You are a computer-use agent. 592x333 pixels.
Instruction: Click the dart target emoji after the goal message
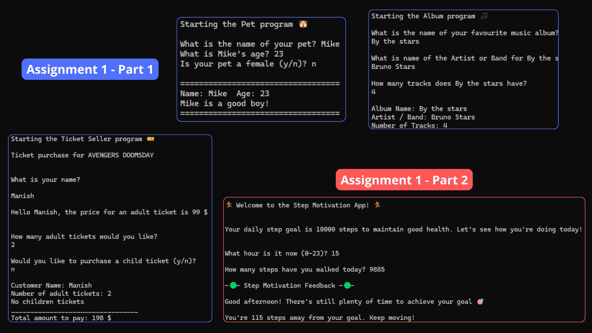click(480, 302)
